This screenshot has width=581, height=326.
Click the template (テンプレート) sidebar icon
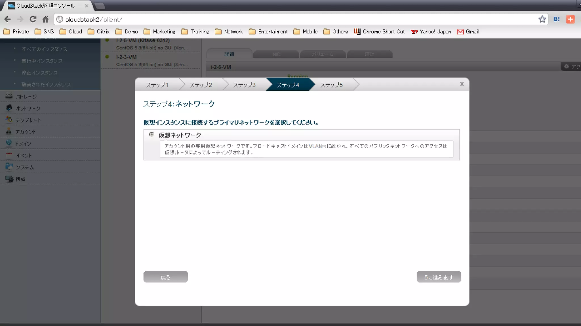9,119
